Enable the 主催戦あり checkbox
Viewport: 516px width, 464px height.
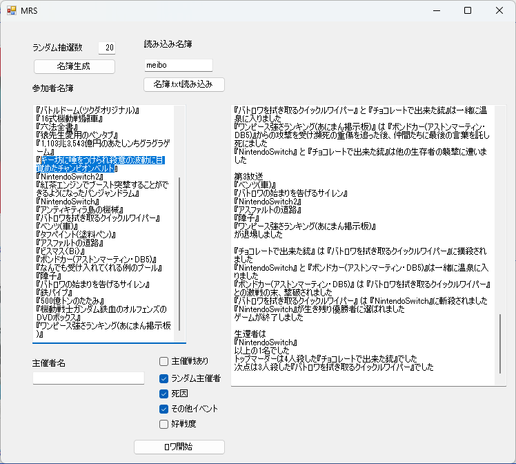[164, 361]
